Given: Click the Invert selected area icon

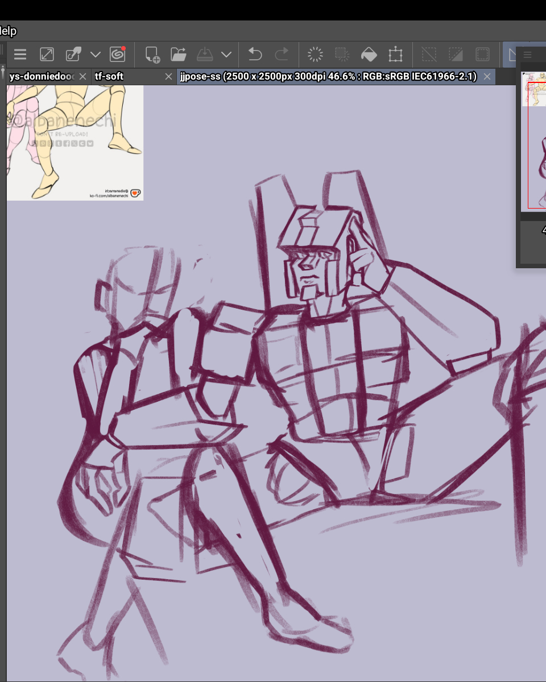Looking at the screenshot, I should (456, 55).
